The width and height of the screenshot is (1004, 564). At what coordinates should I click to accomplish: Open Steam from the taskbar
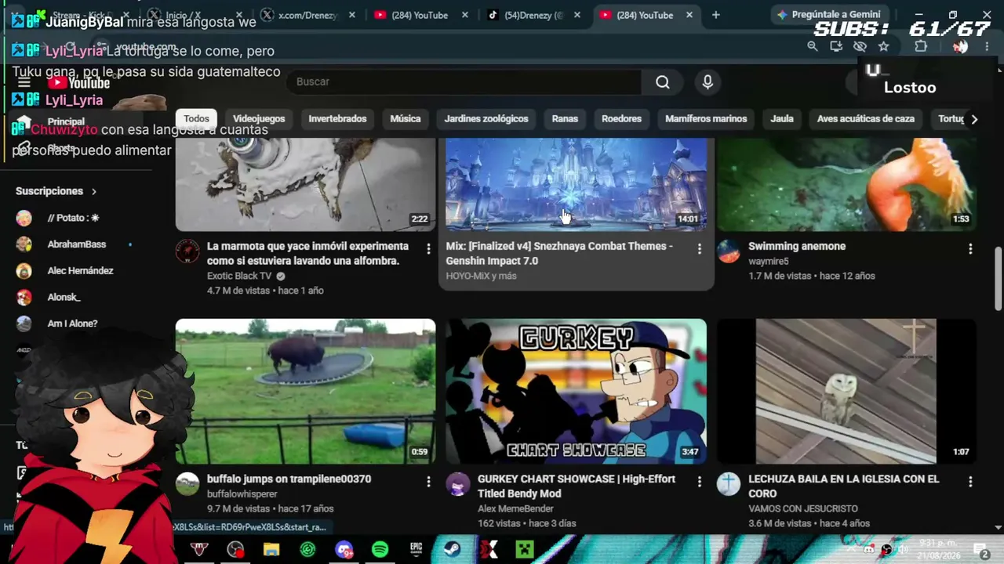point(452,550)
